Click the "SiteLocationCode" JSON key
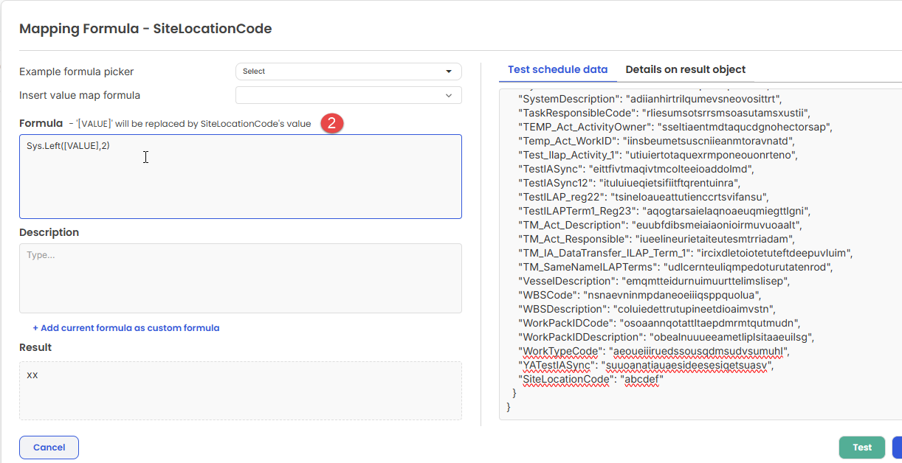Image resolution: width=902 pixels, height=463 pixels. [x=566, y=379]
